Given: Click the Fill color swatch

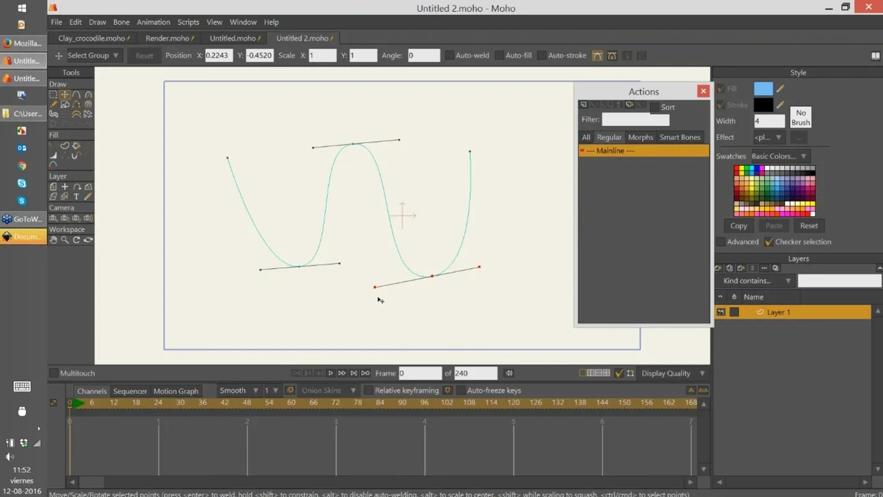Looking at the screenshot, I should (x=763, y=89).
